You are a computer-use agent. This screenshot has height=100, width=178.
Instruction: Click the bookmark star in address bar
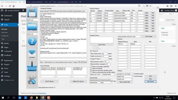pos(150,6)
